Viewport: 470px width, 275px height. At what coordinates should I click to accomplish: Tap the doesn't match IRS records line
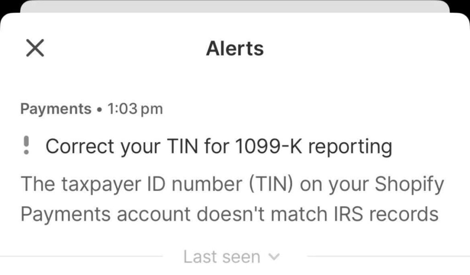229,214
